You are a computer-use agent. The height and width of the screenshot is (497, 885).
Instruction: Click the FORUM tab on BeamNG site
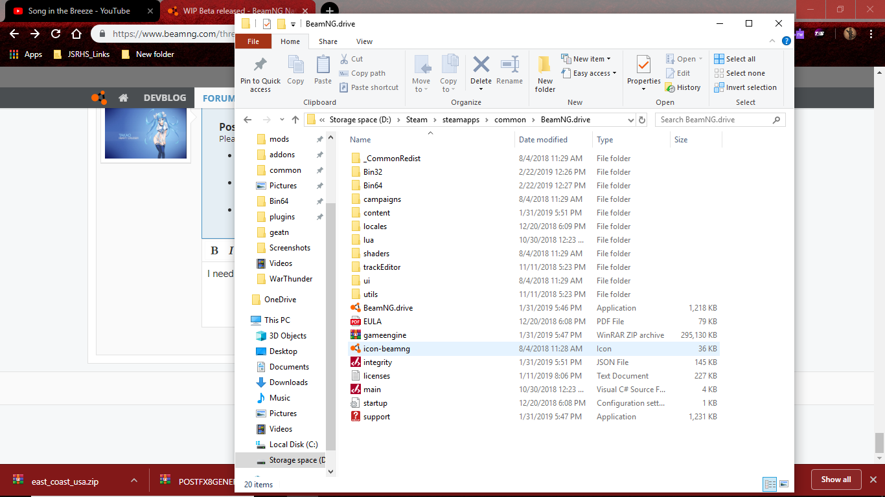click(x=218, y=98)
